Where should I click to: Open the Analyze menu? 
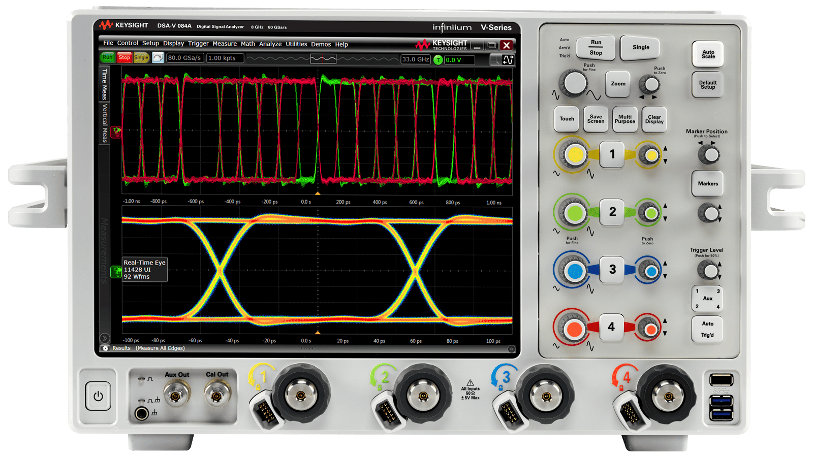click(270, 44)
